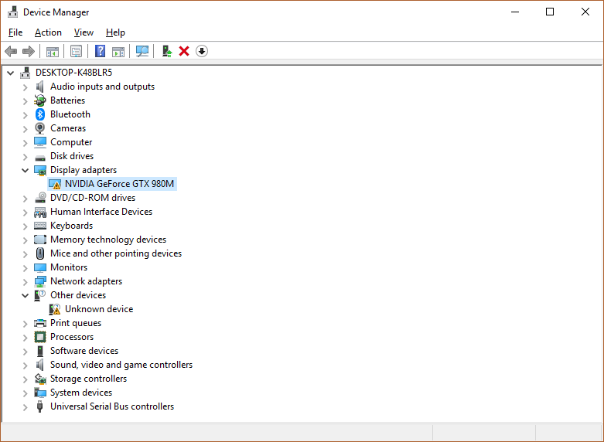
Task: Select NVIDIA GeForce GTX 980M device
Action: pos(119,184)
